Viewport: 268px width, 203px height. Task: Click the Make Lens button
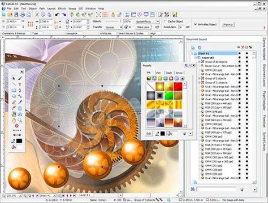click(x=143, y=27)
